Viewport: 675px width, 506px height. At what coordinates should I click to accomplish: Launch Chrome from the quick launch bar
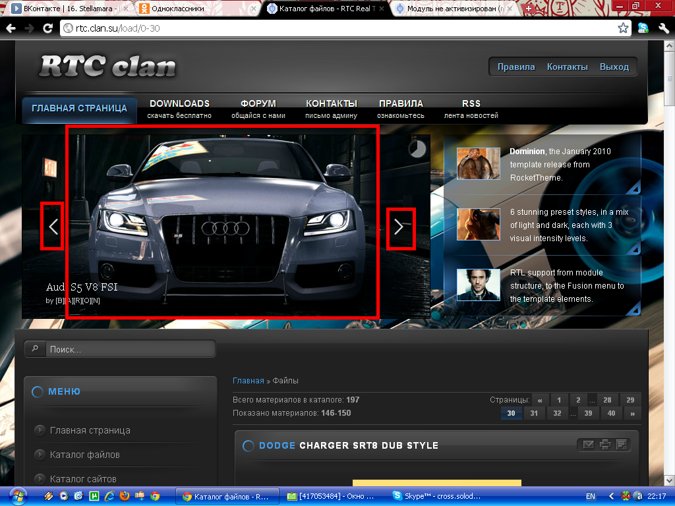point(155,496)
